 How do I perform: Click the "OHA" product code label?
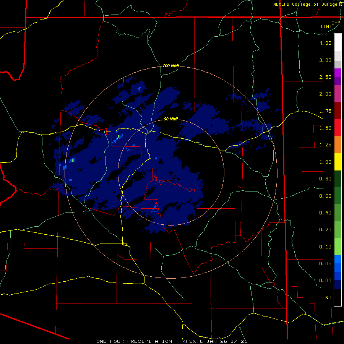click(x=336, y=23)
